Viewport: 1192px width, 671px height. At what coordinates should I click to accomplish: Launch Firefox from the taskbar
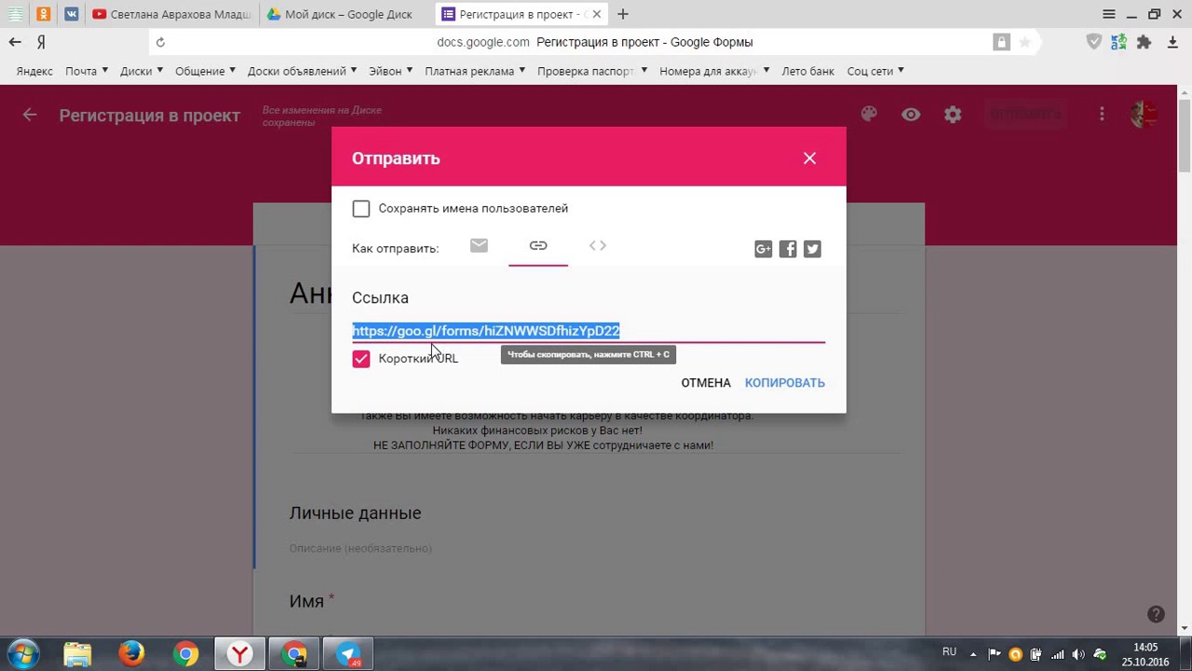(131, 654)
